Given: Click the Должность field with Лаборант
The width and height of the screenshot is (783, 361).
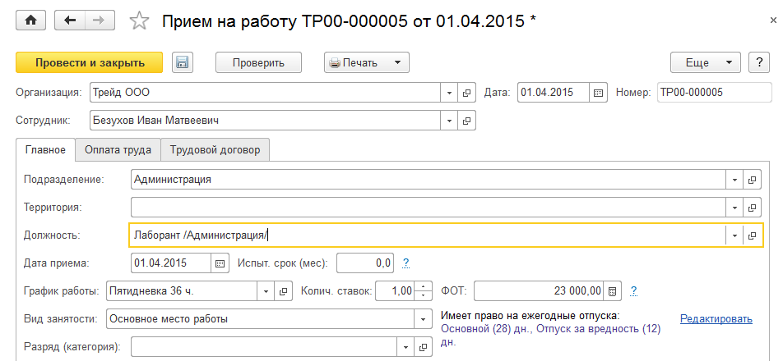Looking at the screenshot, I should tap(427, 235).
